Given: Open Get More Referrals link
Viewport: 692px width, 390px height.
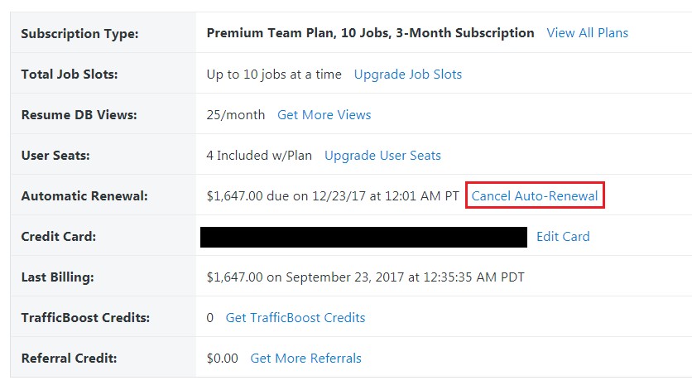Looking at the screenshot, I should (305, 359).
